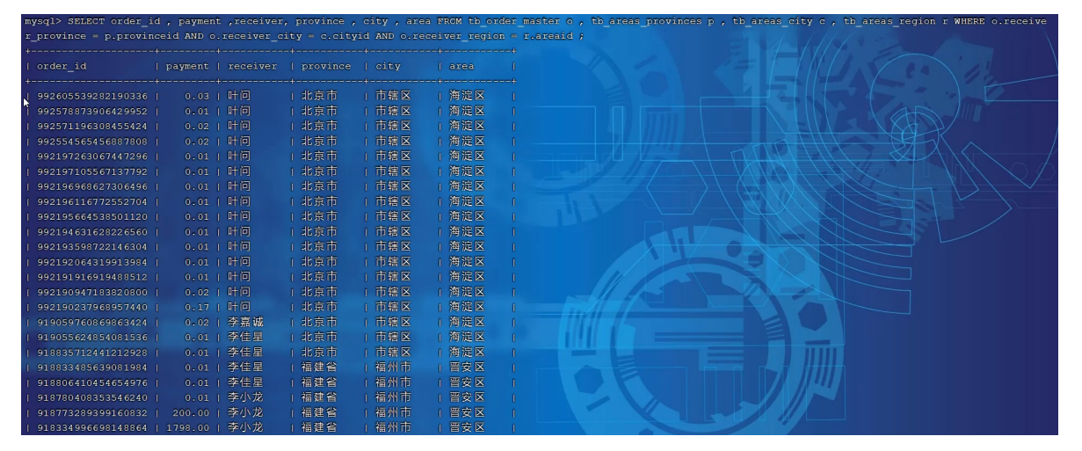Click city 市辖区 in order 918835712441212928 row

pyautogui.click(x=393, y=353)
